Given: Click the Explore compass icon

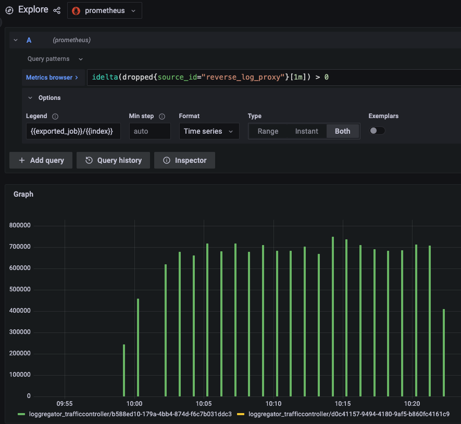Looking at the screenshot, I should 9,10.
